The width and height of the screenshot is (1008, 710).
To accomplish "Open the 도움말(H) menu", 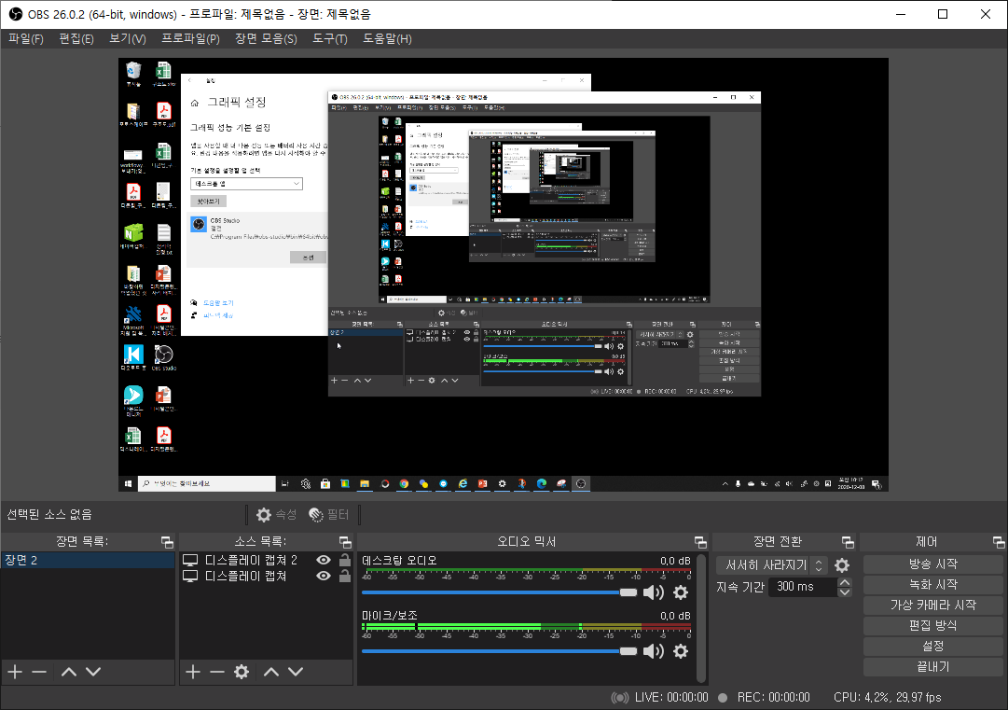I will [x=387, y=38].
